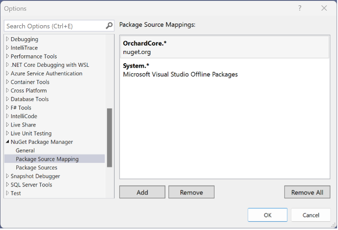338x230 pixels.
Task: Select Azure Service Authentication category
Action: [x=46, y=73]
